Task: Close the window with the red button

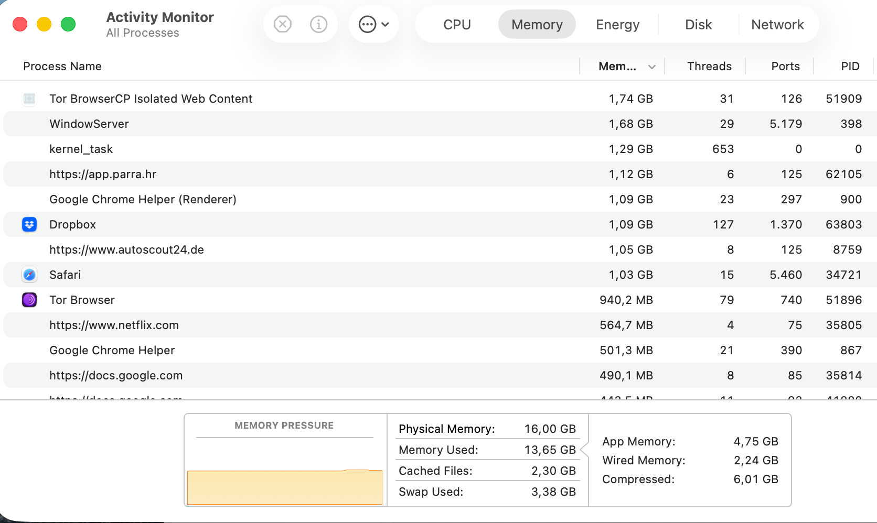Action: [20, 24]
